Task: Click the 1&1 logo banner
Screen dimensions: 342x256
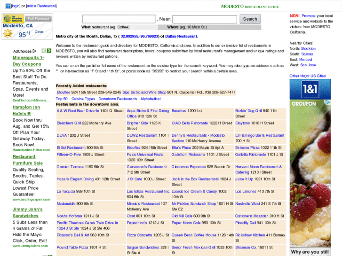Action: (310, 89)
